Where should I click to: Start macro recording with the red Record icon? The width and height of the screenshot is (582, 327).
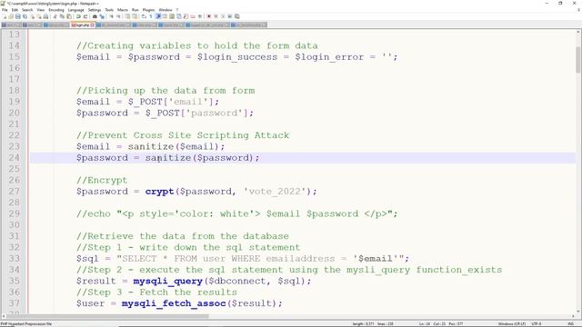click(x=208, y=16)
